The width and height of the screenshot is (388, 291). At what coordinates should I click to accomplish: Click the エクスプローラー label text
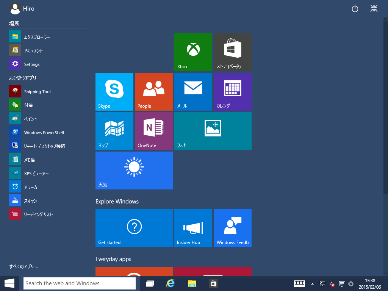tap(37, 37)
